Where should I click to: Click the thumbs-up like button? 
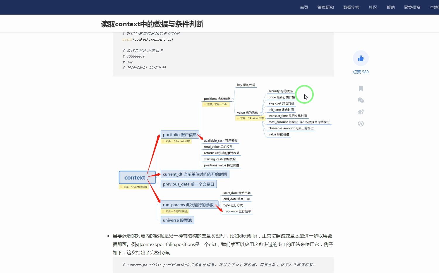point(361,58)
